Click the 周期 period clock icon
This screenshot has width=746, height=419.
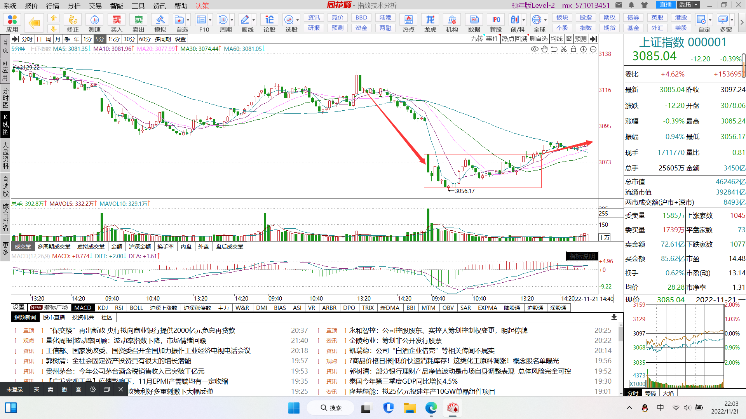click(223, 23)
